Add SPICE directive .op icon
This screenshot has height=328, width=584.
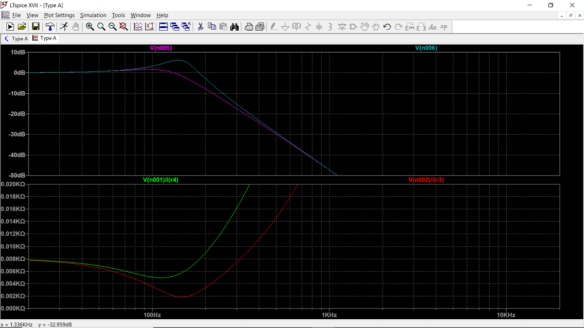pyautogui.click(x=443, y=27)
